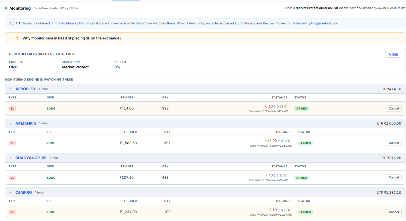
Task: Click the AEROFLEX quantity 322
Action: [165, 108]
